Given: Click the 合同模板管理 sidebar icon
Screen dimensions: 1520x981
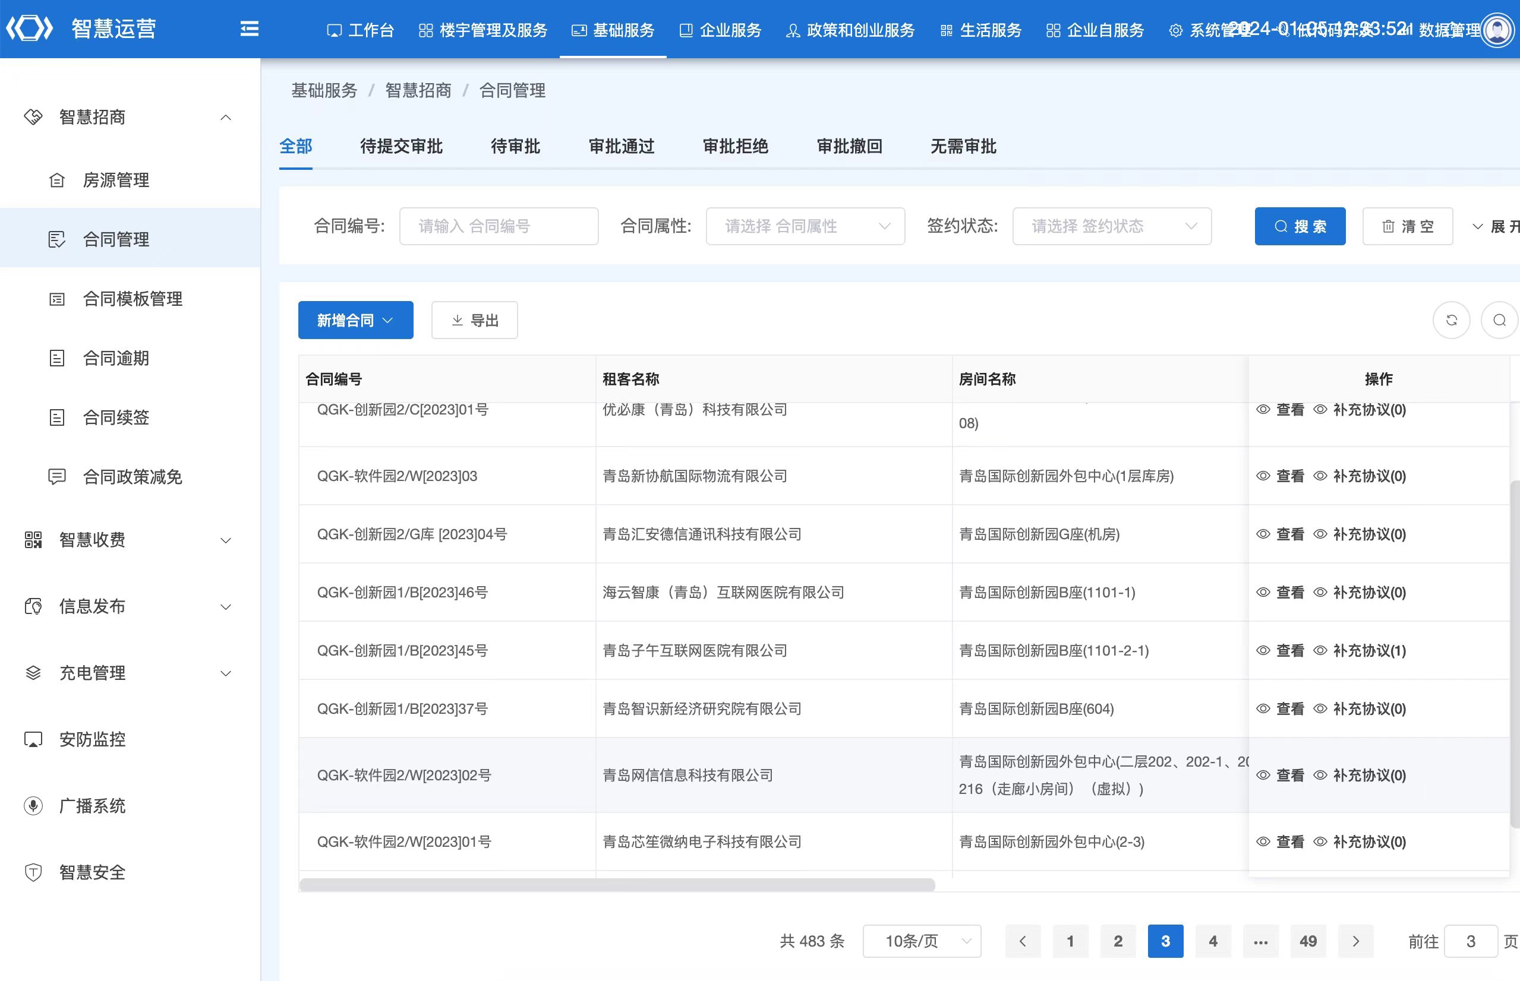Looking at the screenshot, I should point(56,299).
